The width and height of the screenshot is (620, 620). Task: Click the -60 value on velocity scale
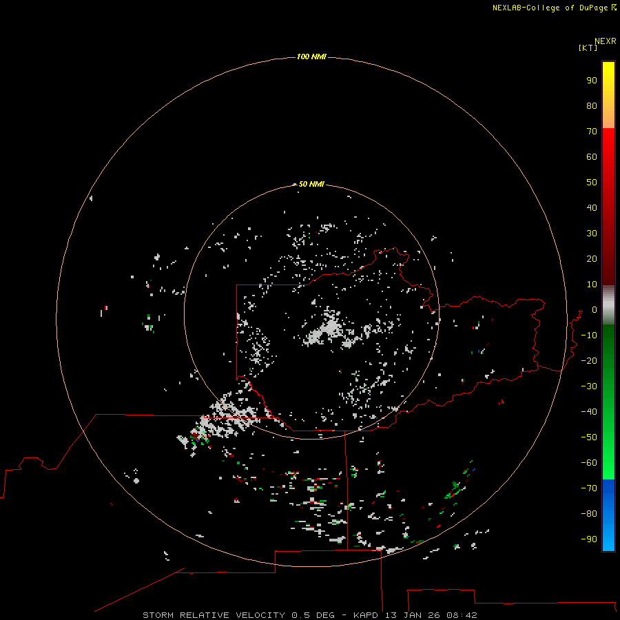click(589, 463)
